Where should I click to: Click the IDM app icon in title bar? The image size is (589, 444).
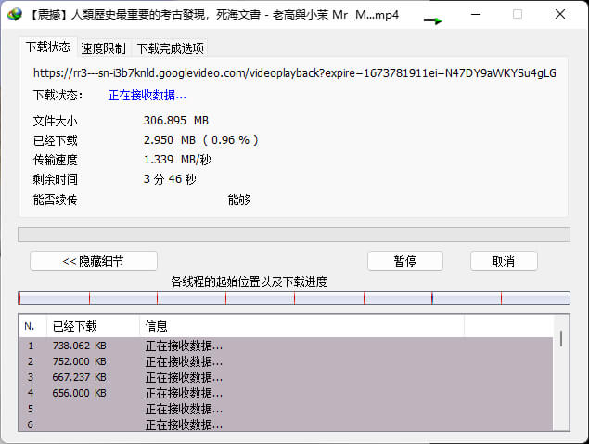tap(15, 15)
